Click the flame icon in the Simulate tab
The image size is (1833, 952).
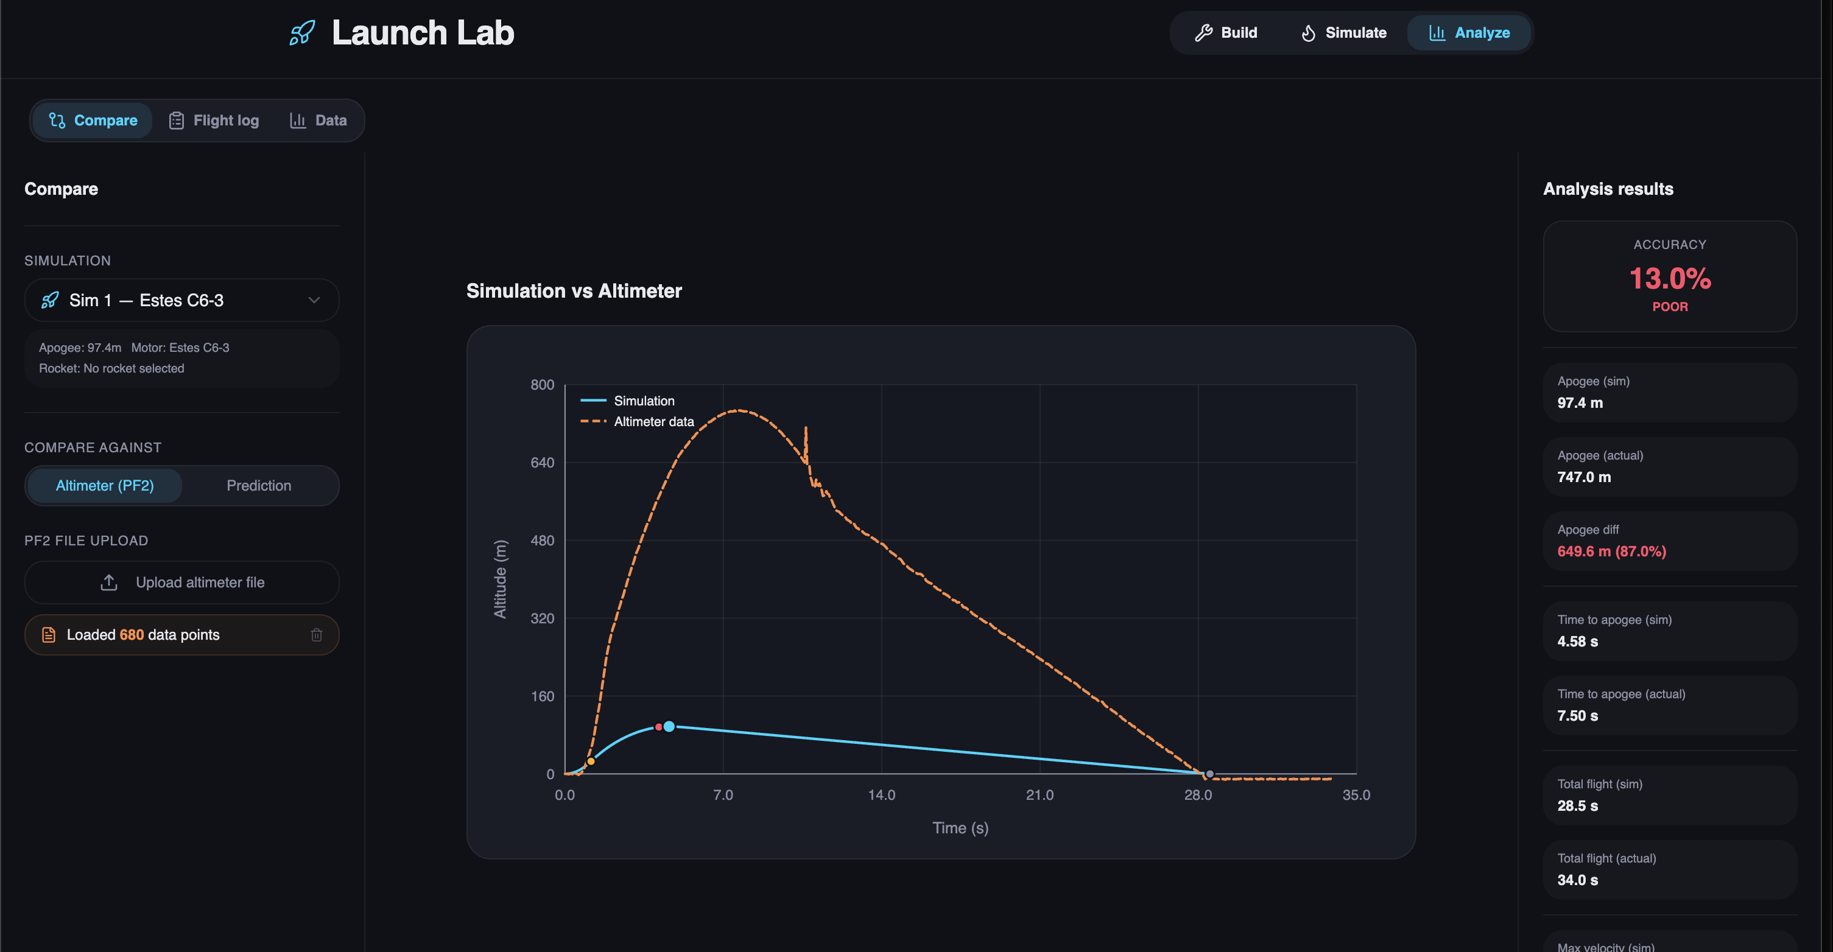(1308, 33)
